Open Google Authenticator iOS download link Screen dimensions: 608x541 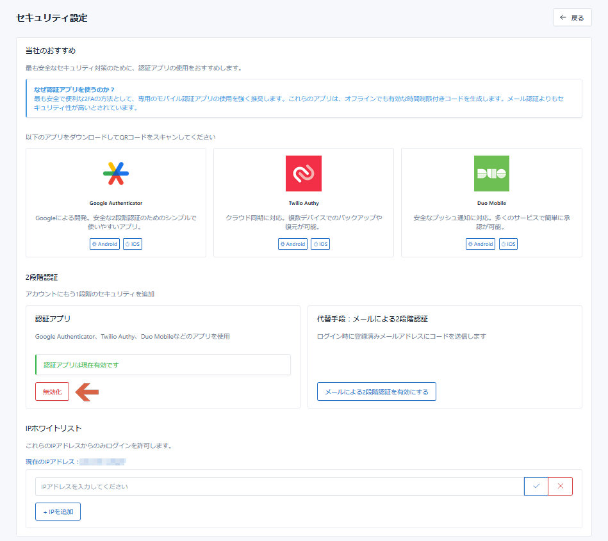133,244
